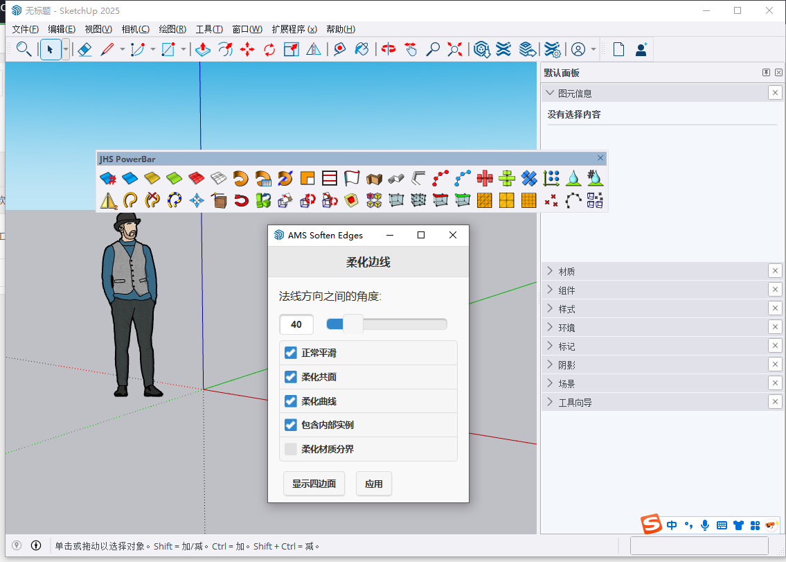Open the dropdown arrow beside the Select tool
Viewport: 786px width, 562px height.
(66, 49)
